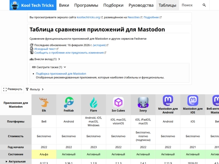Image resolution: width=219 pixels, height=164 pixels.
Task: Click the Развернуть button
Action: tap(13, 89)
